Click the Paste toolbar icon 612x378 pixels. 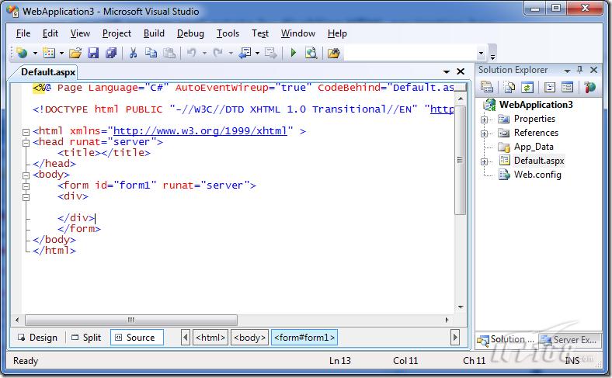169,53
